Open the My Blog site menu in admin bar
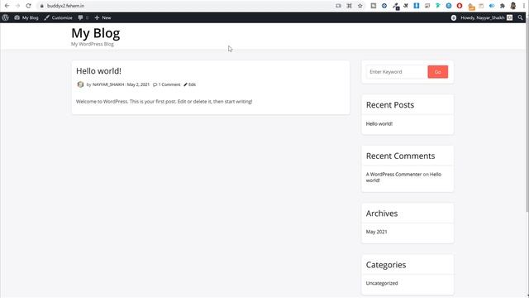This screenshot has height=298, width=529. tap(26, 17)
